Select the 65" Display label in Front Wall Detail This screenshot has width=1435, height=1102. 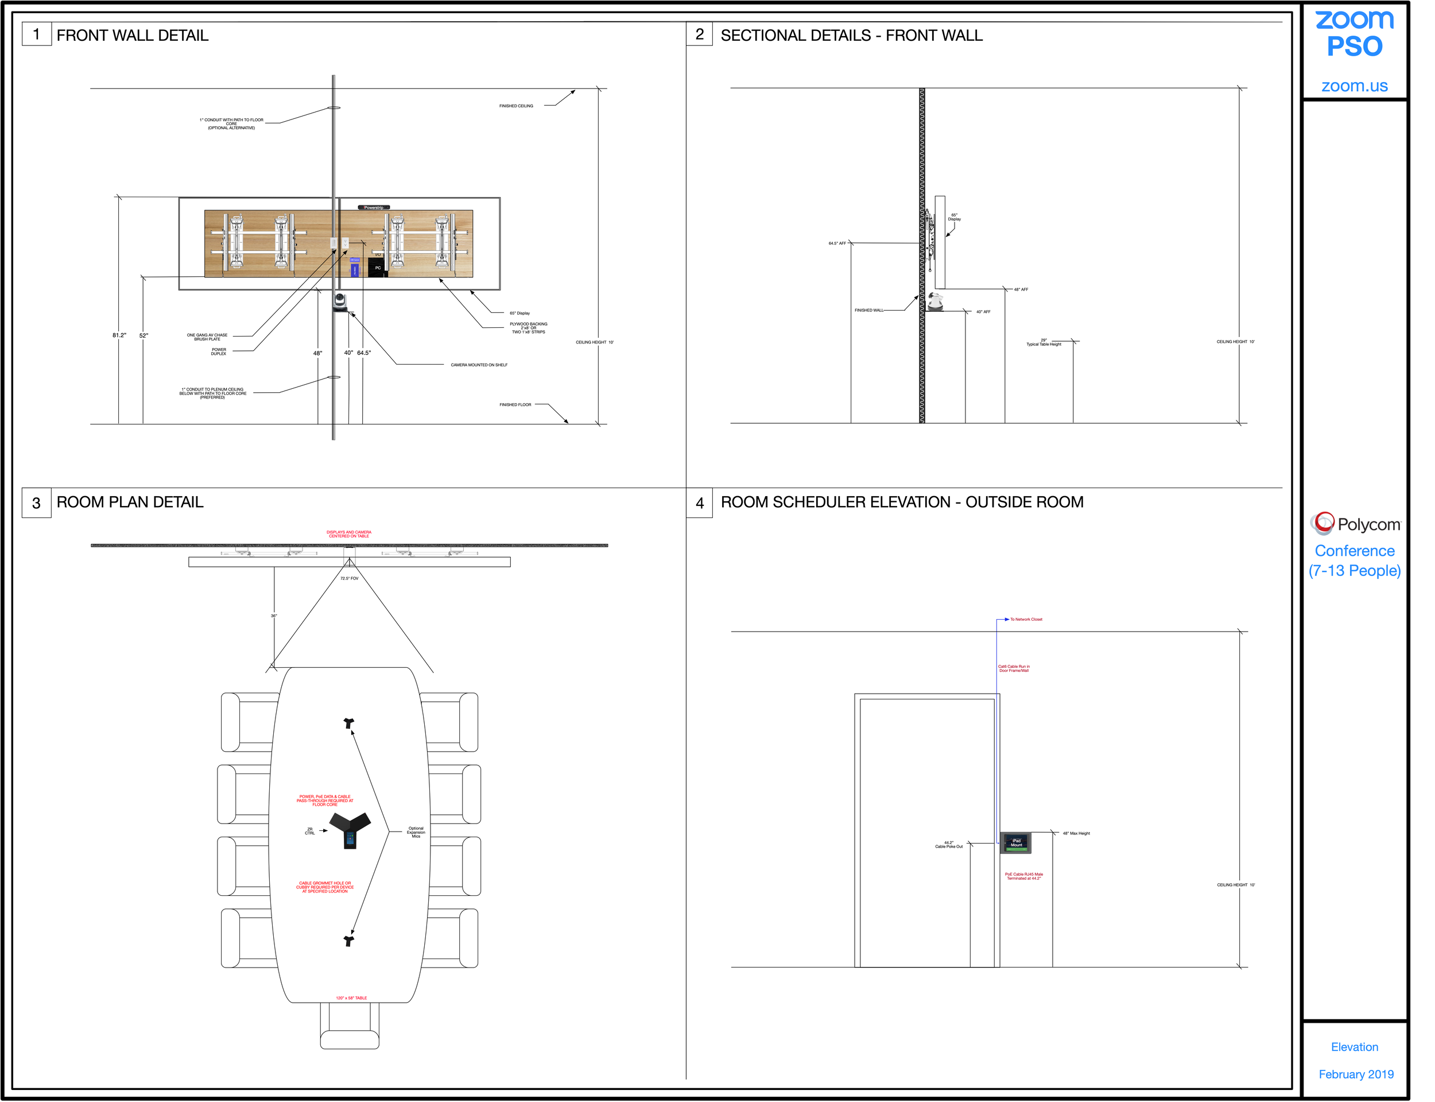[x=519, y=313]
